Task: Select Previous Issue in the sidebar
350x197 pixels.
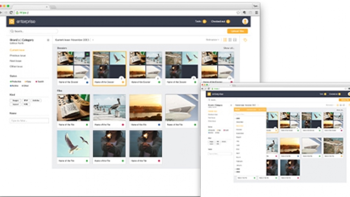Action: point(17,55)
